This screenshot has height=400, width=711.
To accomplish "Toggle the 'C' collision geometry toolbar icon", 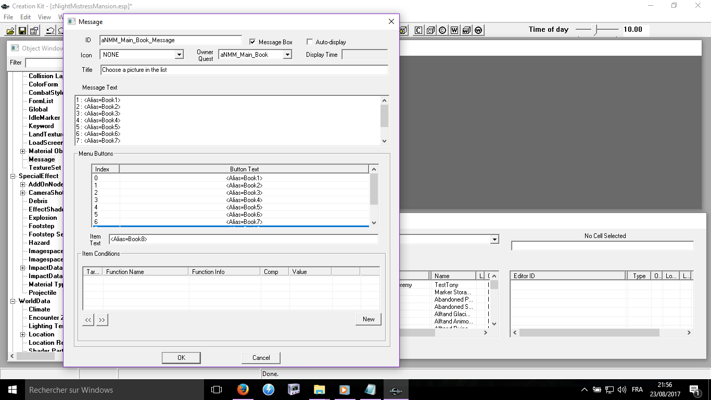I will (x=418, y=30).
